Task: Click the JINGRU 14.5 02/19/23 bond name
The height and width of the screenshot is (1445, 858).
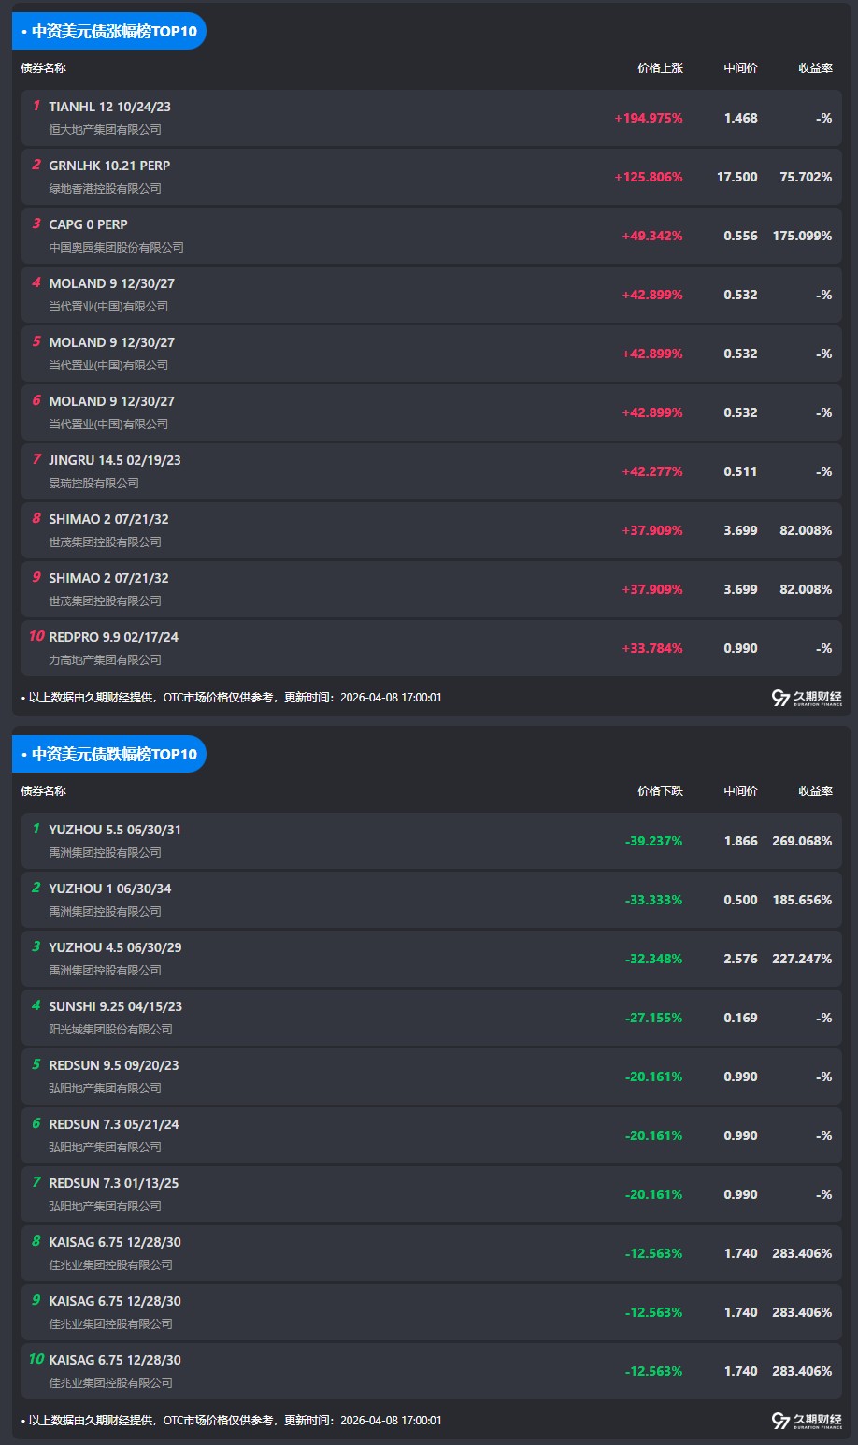Action: pyautogui.click(x=114, y=460)
